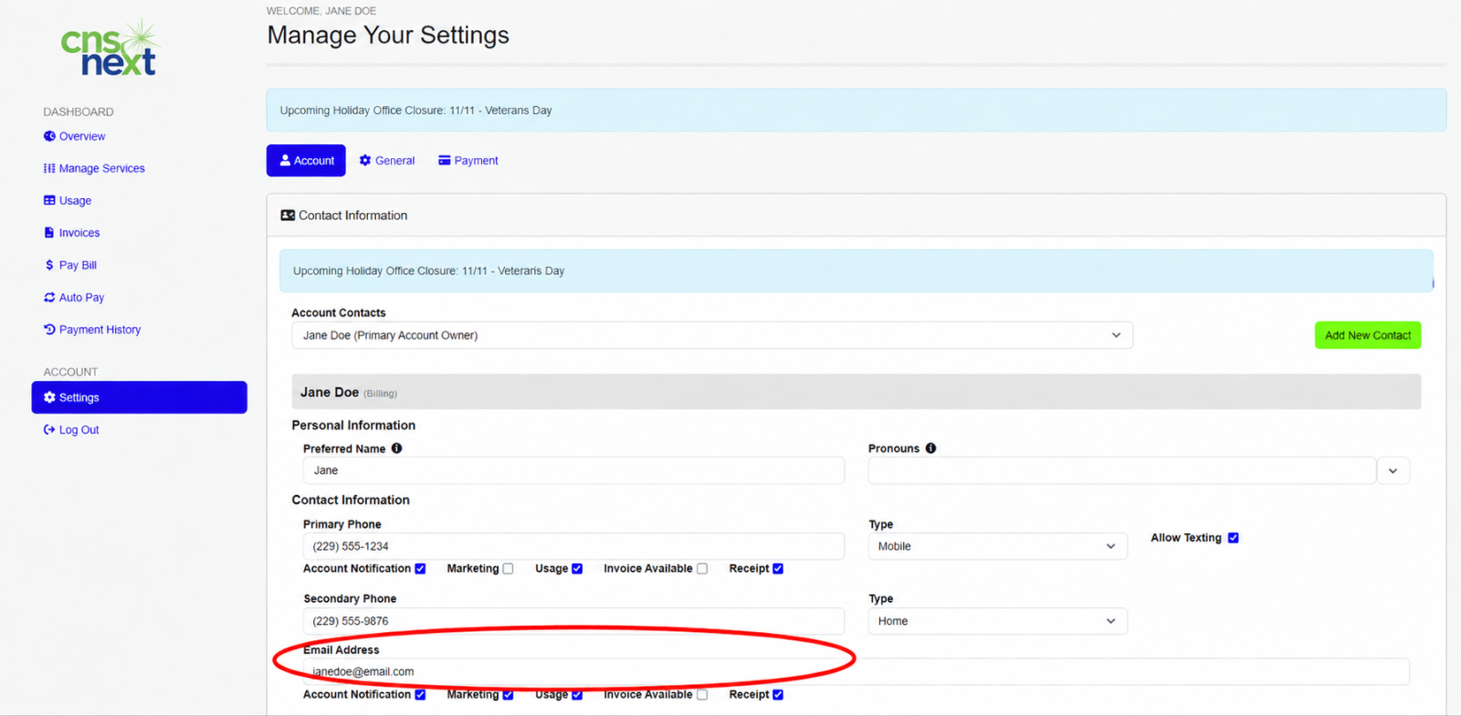Open Primary Phone Type dropdown showing Mobile

(997, 546)
